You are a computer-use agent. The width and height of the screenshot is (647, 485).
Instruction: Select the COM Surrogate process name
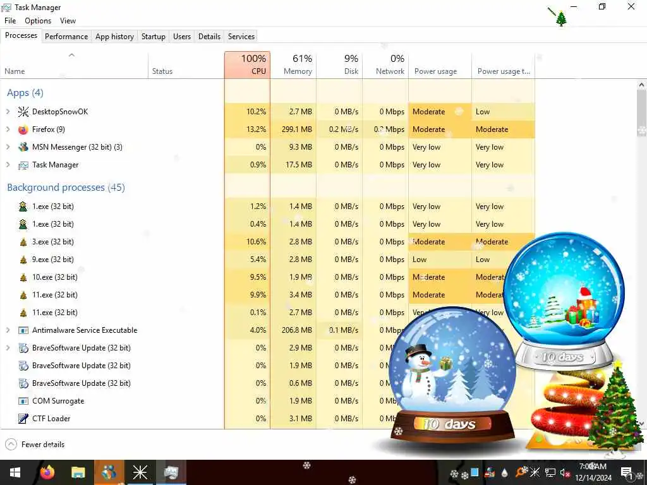coord(58,401)
